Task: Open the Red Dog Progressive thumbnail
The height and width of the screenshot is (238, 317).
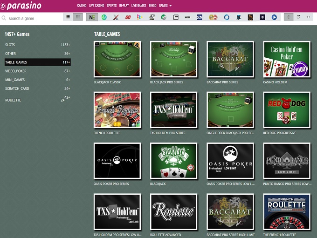Action: pyautogui.click(x=287, y=110)
